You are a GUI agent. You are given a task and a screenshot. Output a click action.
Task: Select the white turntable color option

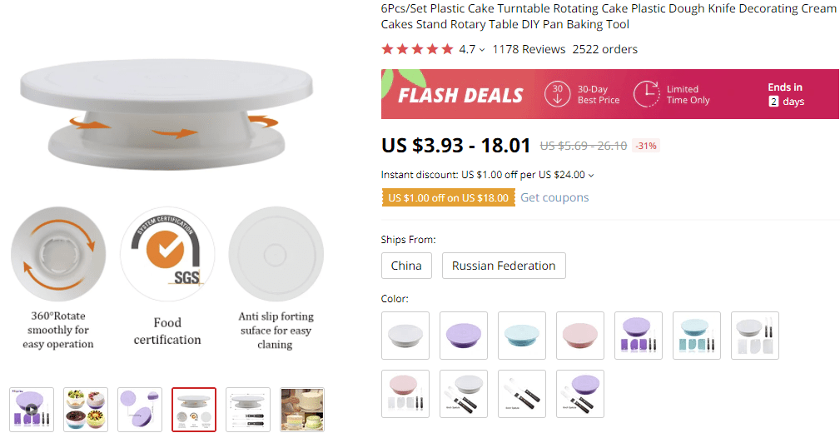point(405,336)
